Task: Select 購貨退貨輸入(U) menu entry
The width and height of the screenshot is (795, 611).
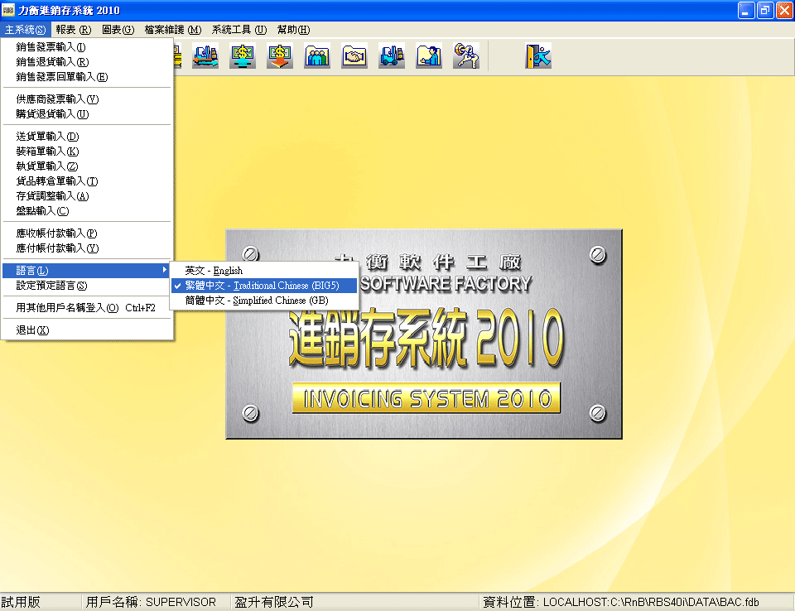Action: tap(87, 114)
